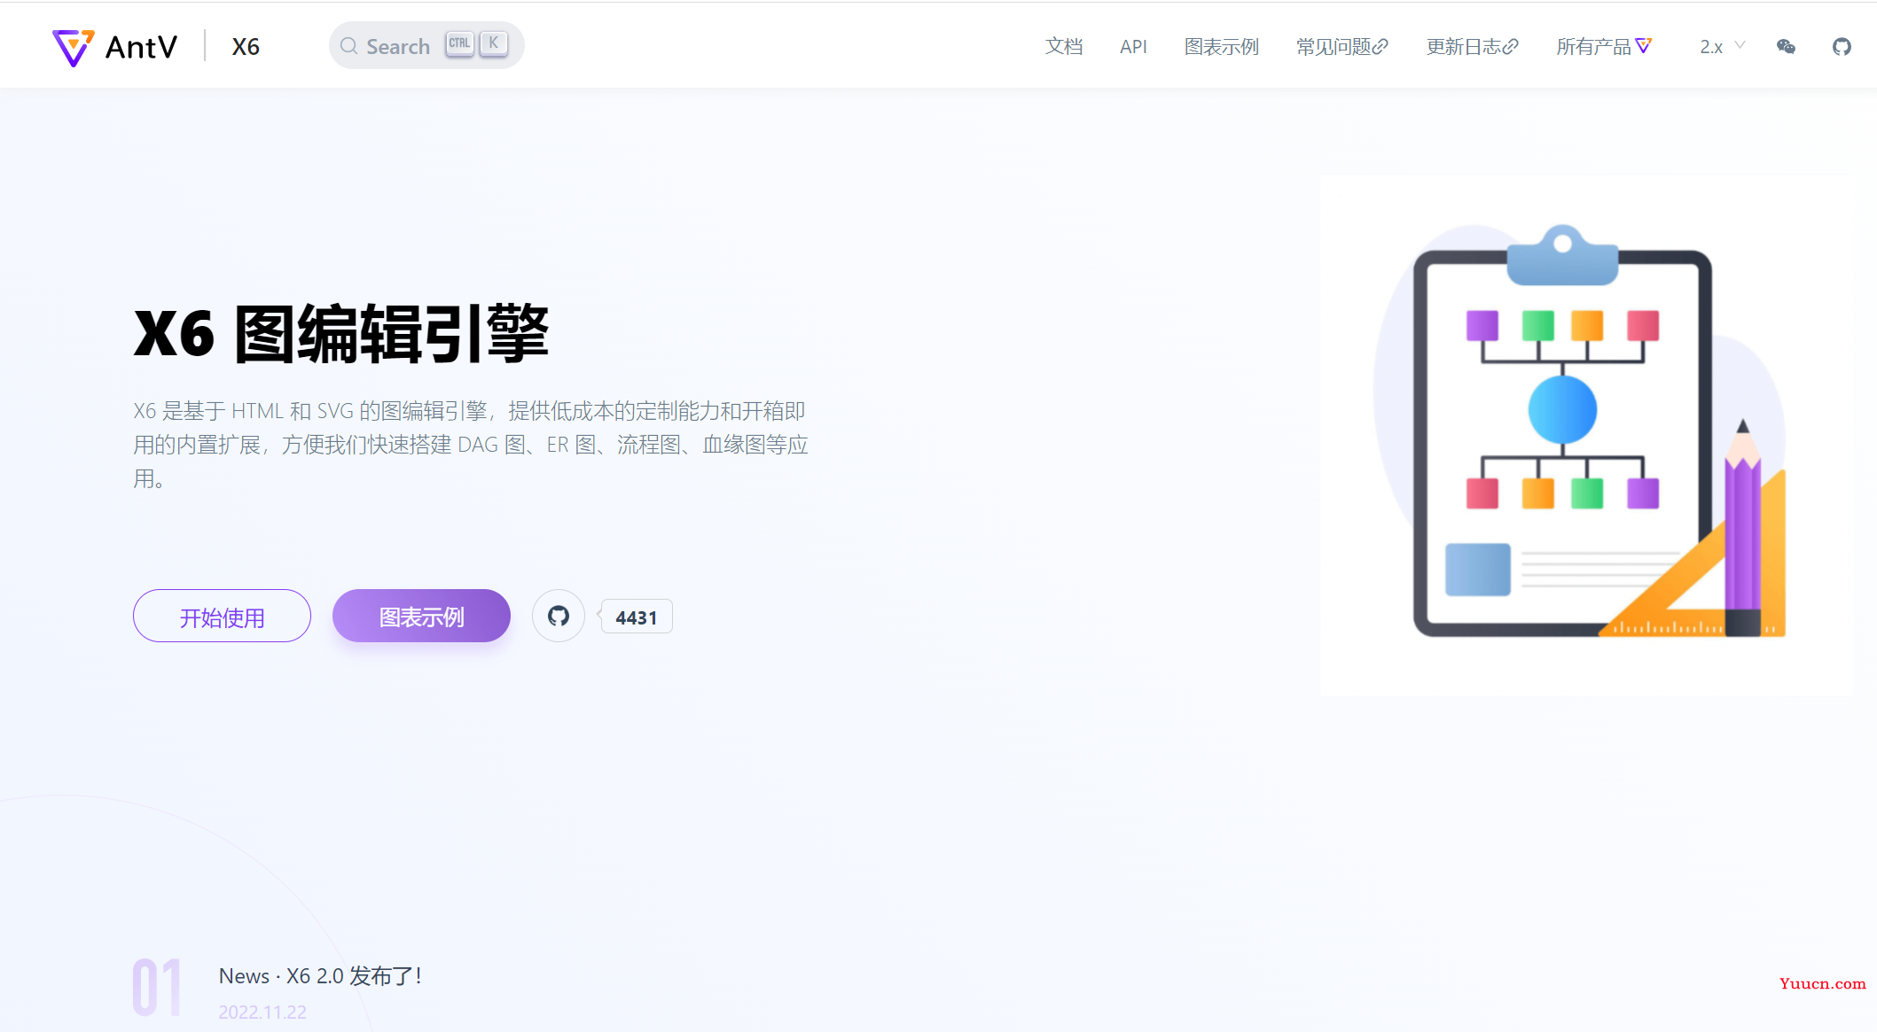This screenshot has height=1032, width=1877.
Task: Click the purple 图表示例 button
Action: click(421, 617)
